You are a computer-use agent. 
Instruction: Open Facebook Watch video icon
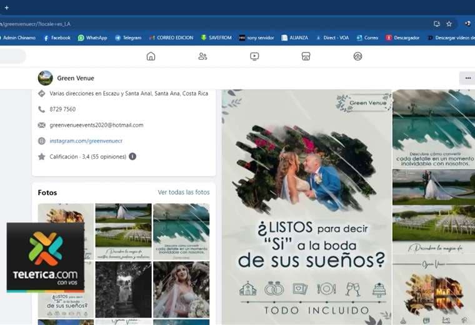pyautogui.click(x=254, y=56)
